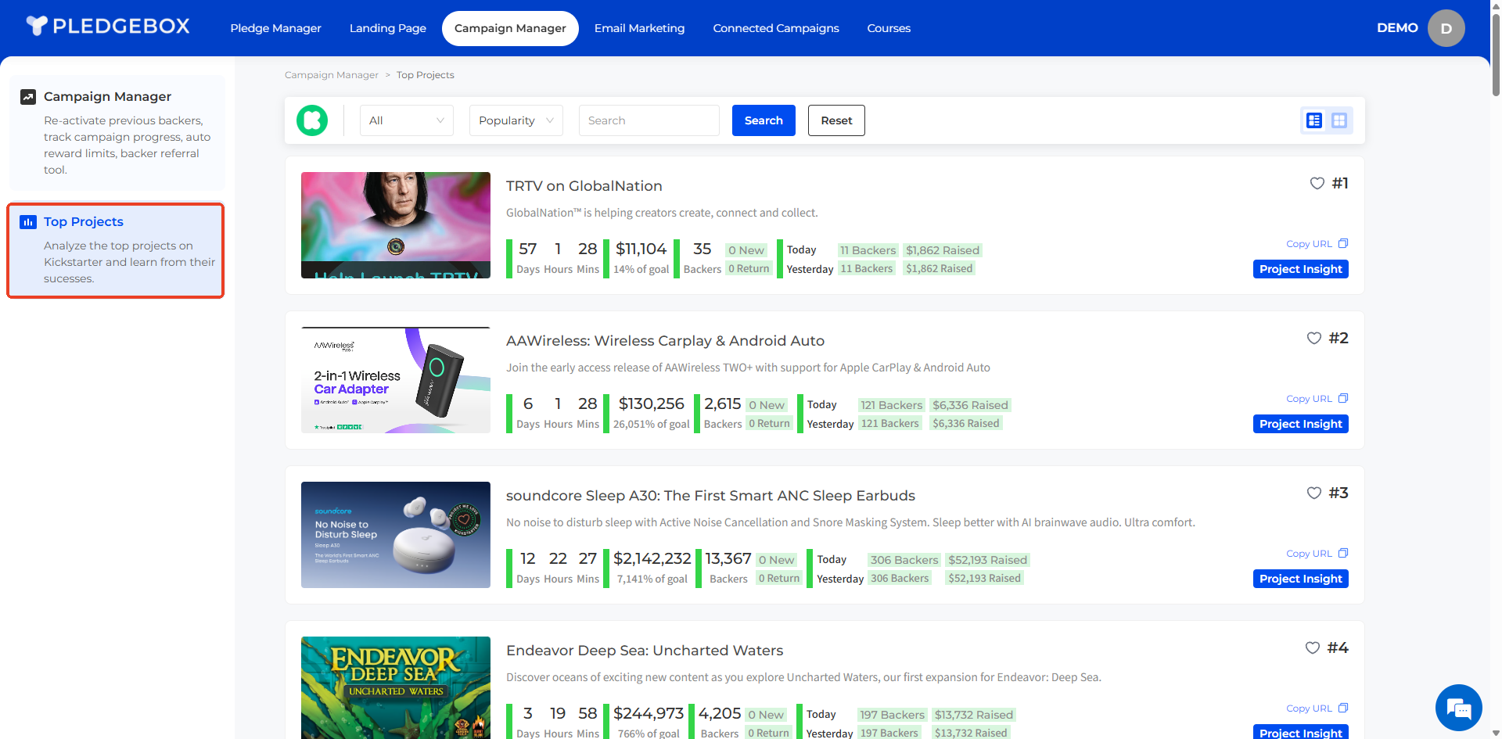Click Top Projects sidebar bar-chart icon
Screen dimensions: 1502x739
(x=28, y=222)
